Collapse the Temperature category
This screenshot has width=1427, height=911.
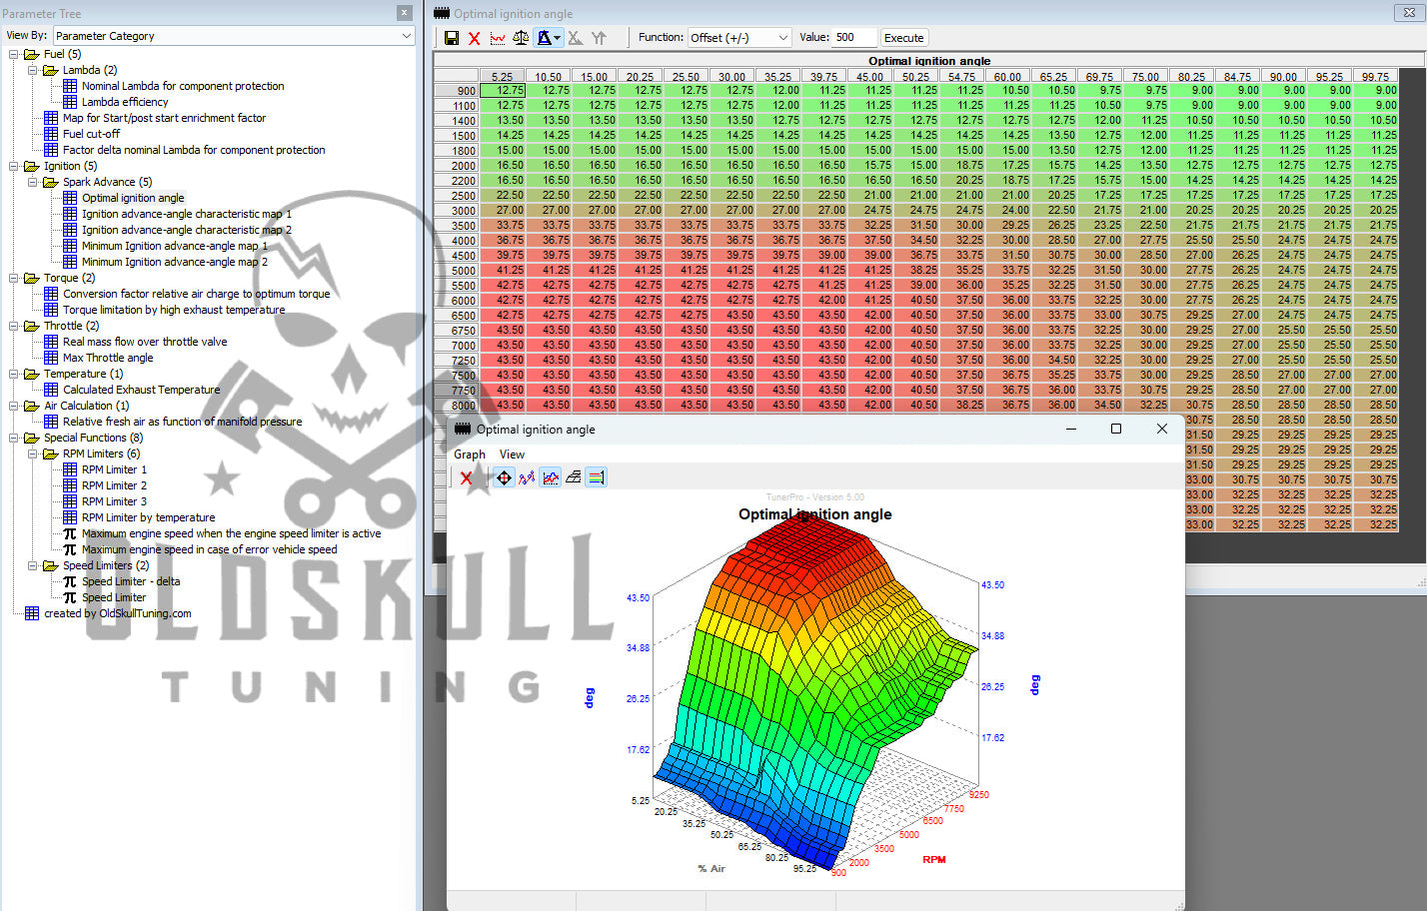[x=14, y=374]
